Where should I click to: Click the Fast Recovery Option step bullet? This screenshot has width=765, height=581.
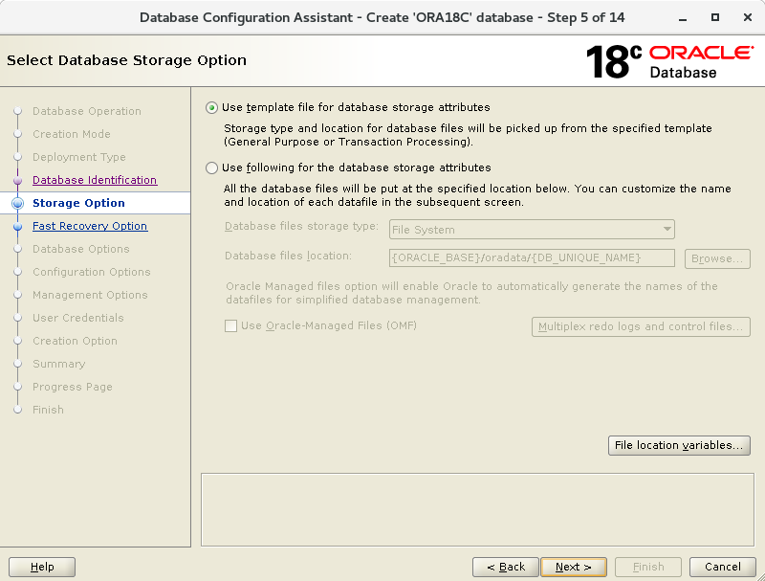point(17,227)
